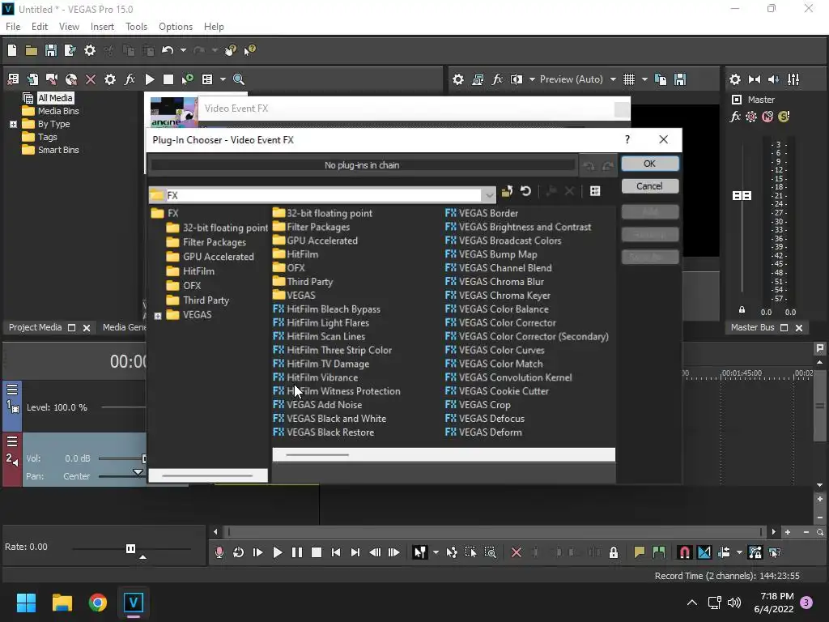Search media bins with magnifier icon
Screen dimensions: 829x622
pyautogui.click(x=239, y=79)
